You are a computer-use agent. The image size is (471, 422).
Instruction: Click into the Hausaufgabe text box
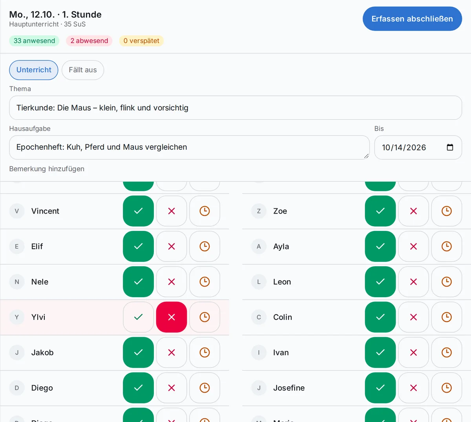[x=190, y=148]
